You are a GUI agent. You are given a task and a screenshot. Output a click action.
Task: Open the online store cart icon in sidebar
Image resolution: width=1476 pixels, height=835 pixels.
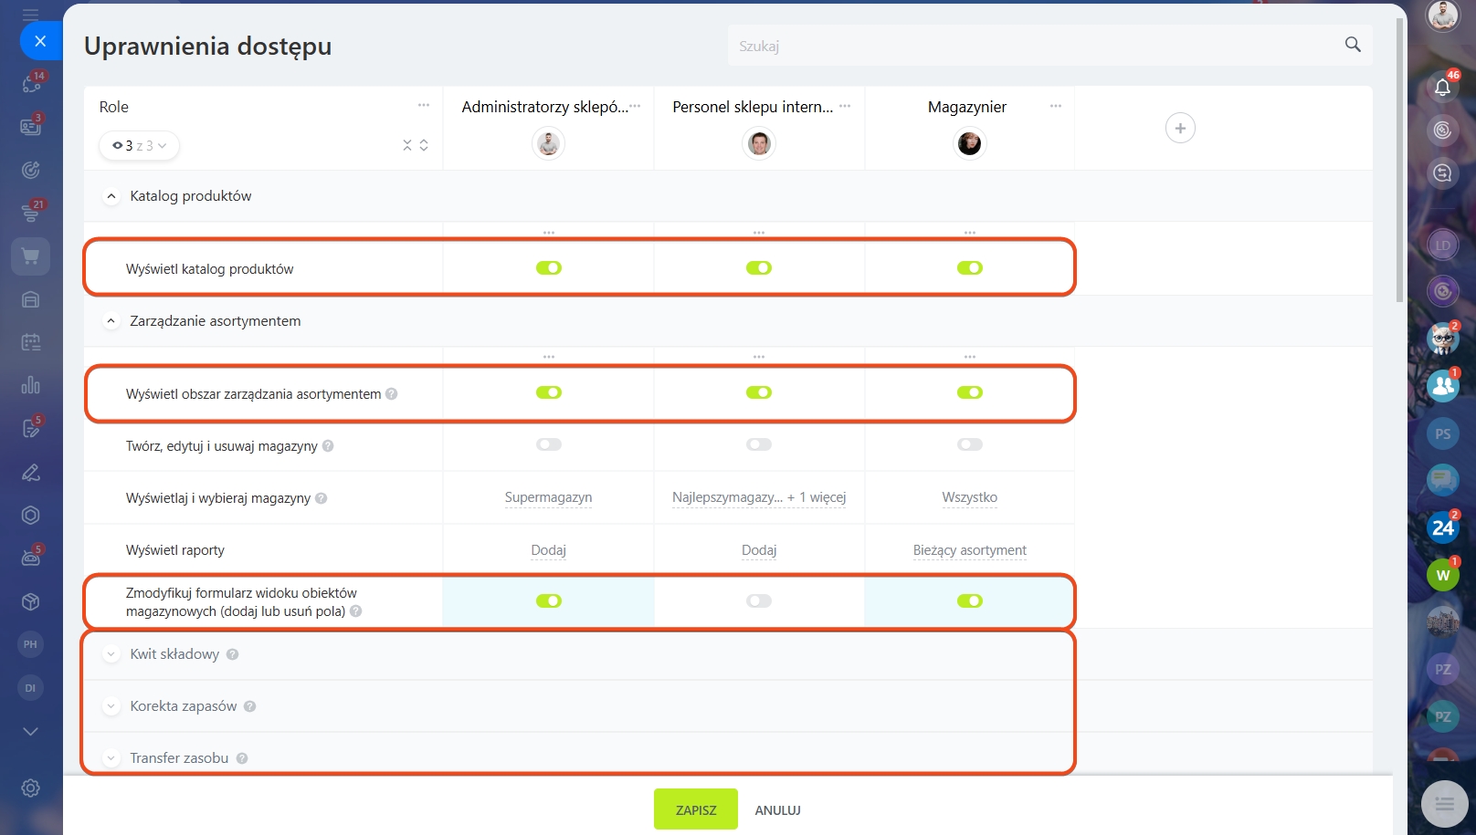[31, 256]
